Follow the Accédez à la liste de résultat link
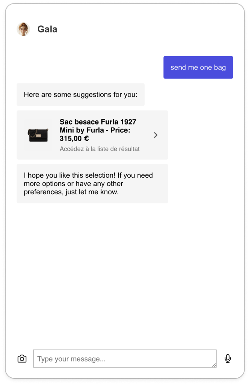 100,149
